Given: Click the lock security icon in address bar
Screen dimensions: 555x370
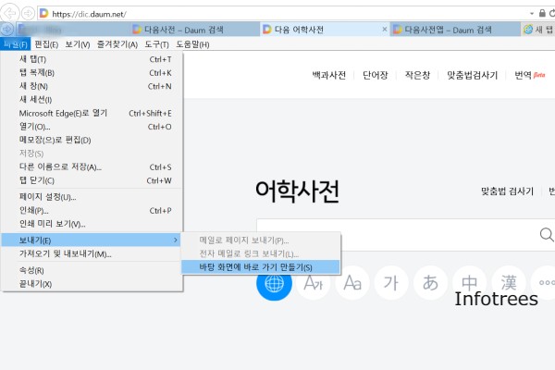Looking at the screenshot, I should (542, 13).
